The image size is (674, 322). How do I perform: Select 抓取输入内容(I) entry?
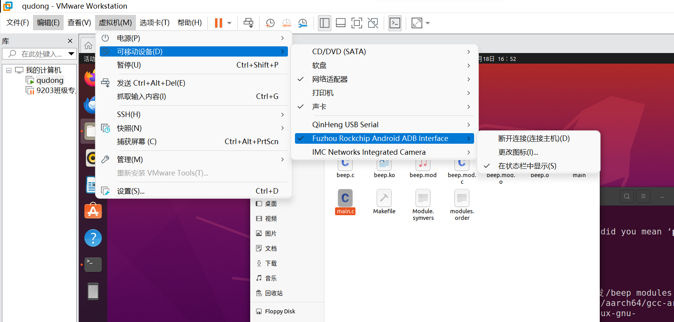194,96
